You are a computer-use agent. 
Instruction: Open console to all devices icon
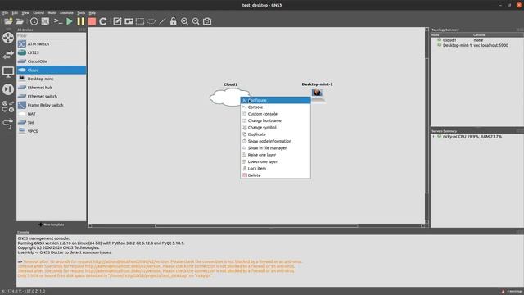tap(58, 21)
